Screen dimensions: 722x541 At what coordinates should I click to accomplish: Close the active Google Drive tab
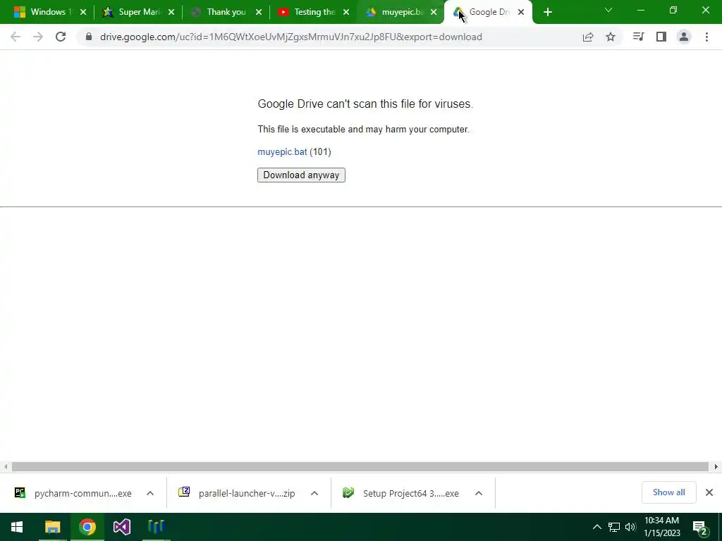coord(521,12)
